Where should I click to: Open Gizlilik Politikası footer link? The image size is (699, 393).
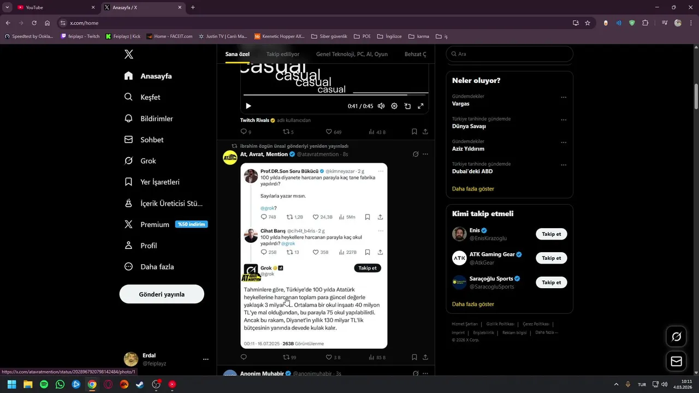[x=501, y=324]
